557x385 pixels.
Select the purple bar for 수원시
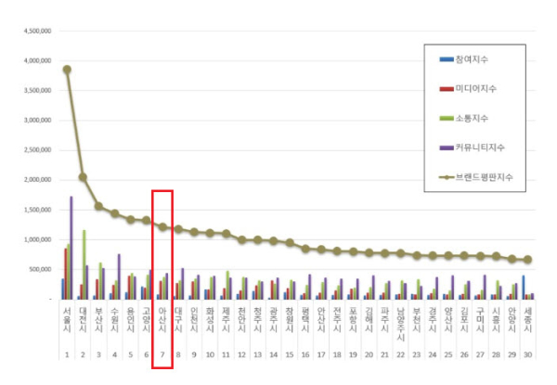pyautogui.click(x=119, y=276)
